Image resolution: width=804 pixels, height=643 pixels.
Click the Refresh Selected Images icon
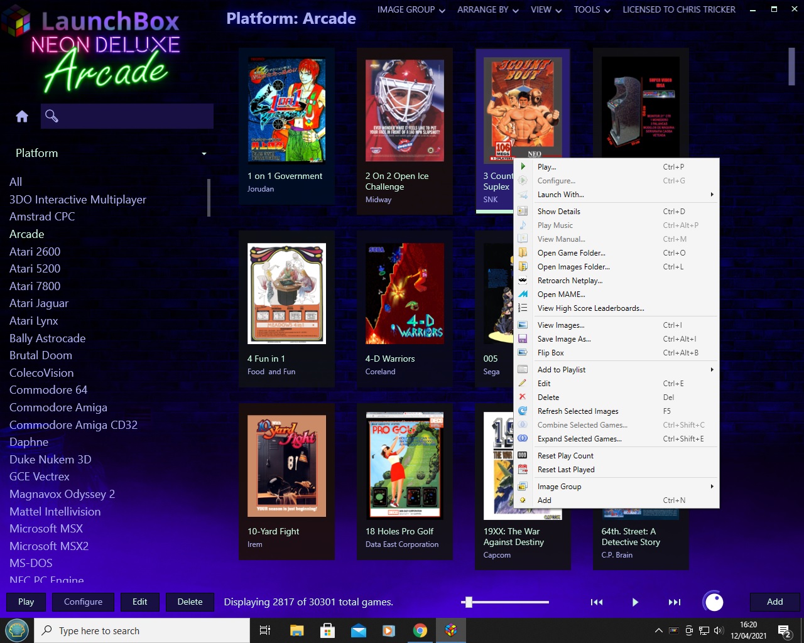(x=523, y=411)
